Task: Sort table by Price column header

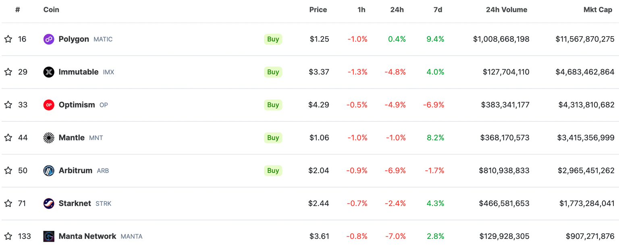Action: pyautogui.click(x=318, y=10)
